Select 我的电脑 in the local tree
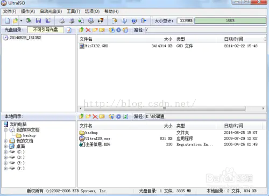 click(18, 124)
